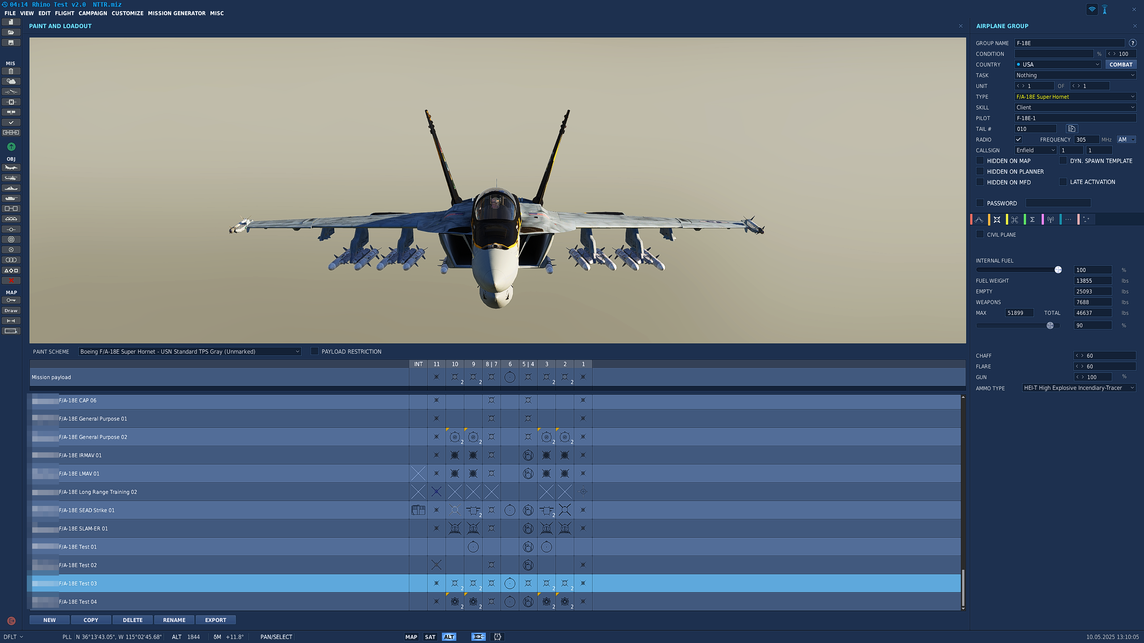1144x643 pixels.
Task: Open the route waypoints tab icon
Action: (x=979, y=220)
